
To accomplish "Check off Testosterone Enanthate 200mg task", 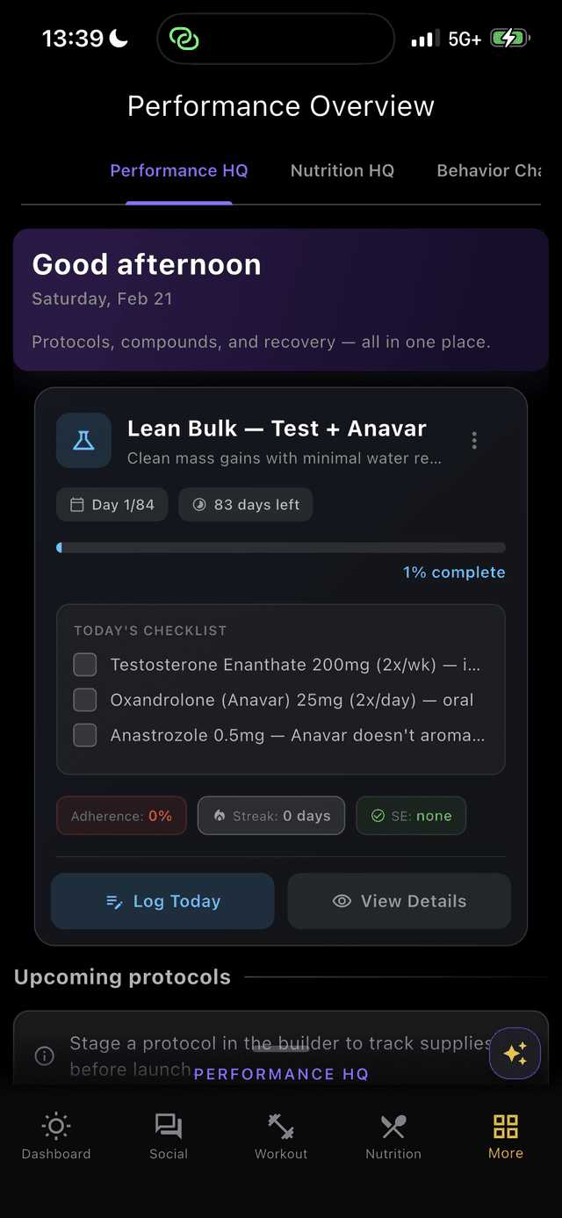I will pos(84,665).
